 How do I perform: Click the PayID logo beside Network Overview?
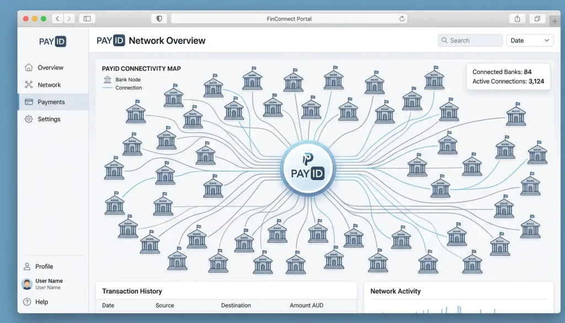tap(110, 40)
